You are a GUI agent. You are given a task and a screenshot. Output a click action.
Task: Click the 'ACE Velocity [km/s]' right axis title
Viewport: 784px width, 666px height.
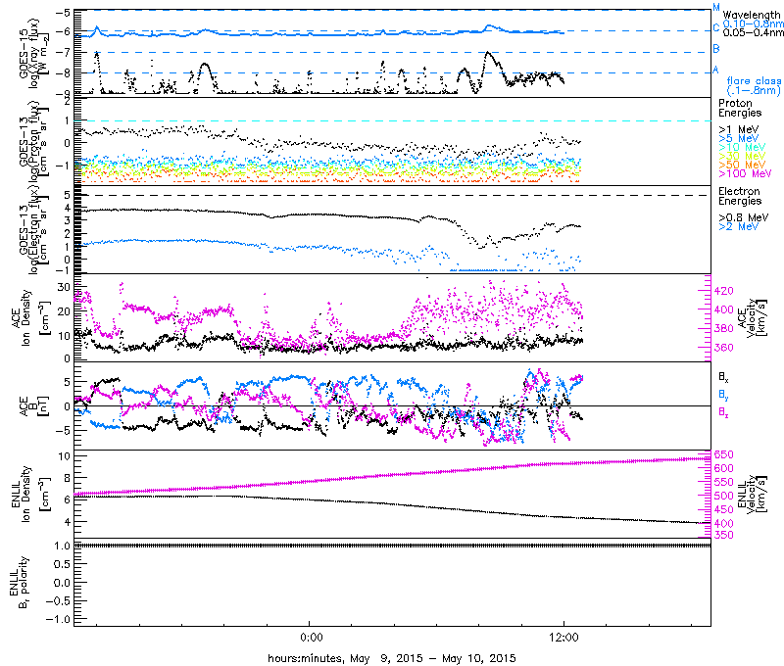coord(751,317)
